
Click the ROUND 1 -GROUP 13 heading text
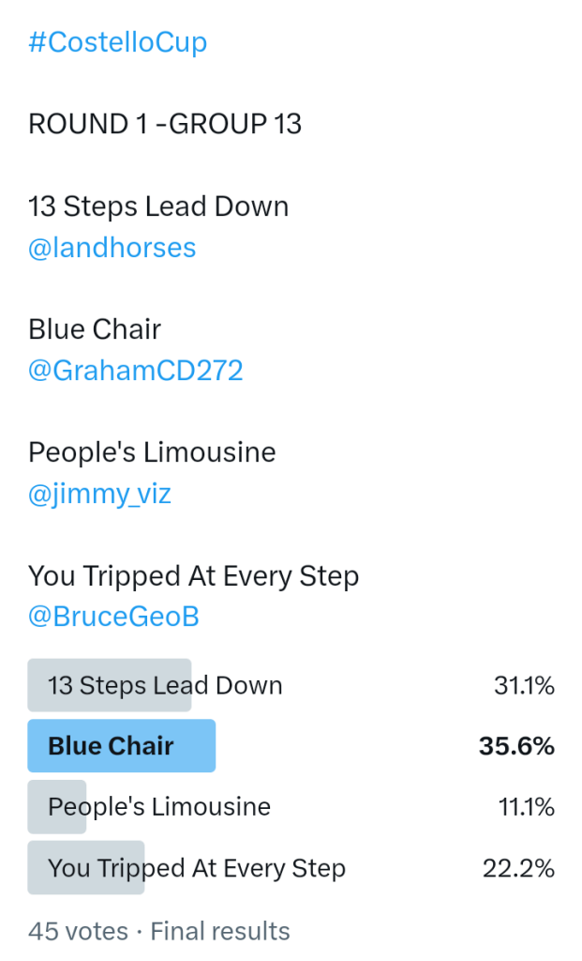(165, 124)
